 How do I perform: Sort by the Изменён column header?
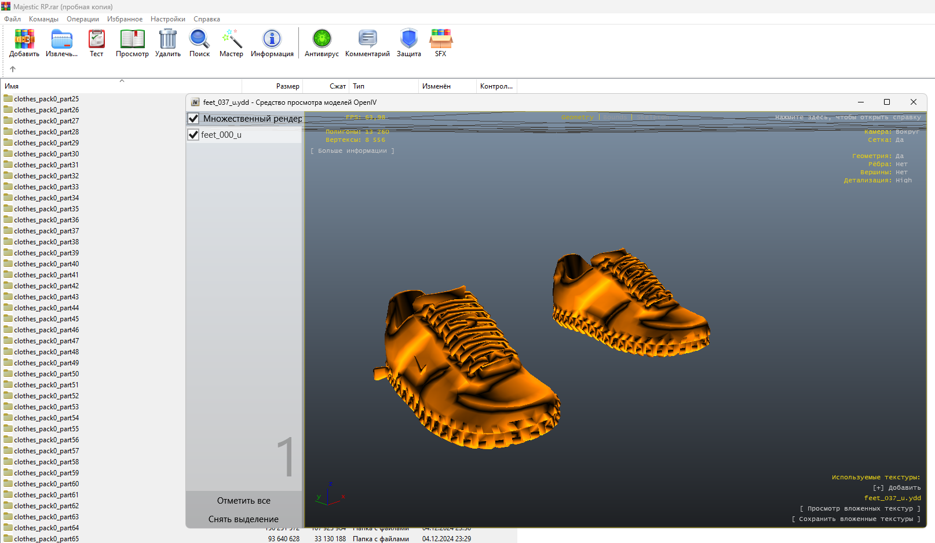click(447, 86)
